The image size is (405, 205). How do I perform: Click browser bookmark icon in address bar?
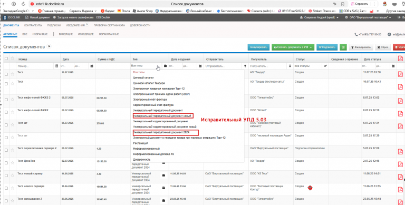click(342, 4)
